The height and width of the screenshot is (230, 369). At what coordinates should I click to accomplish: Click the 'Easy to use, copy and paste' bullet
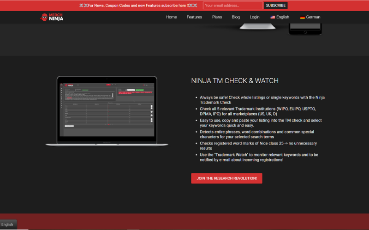point(261,123)
